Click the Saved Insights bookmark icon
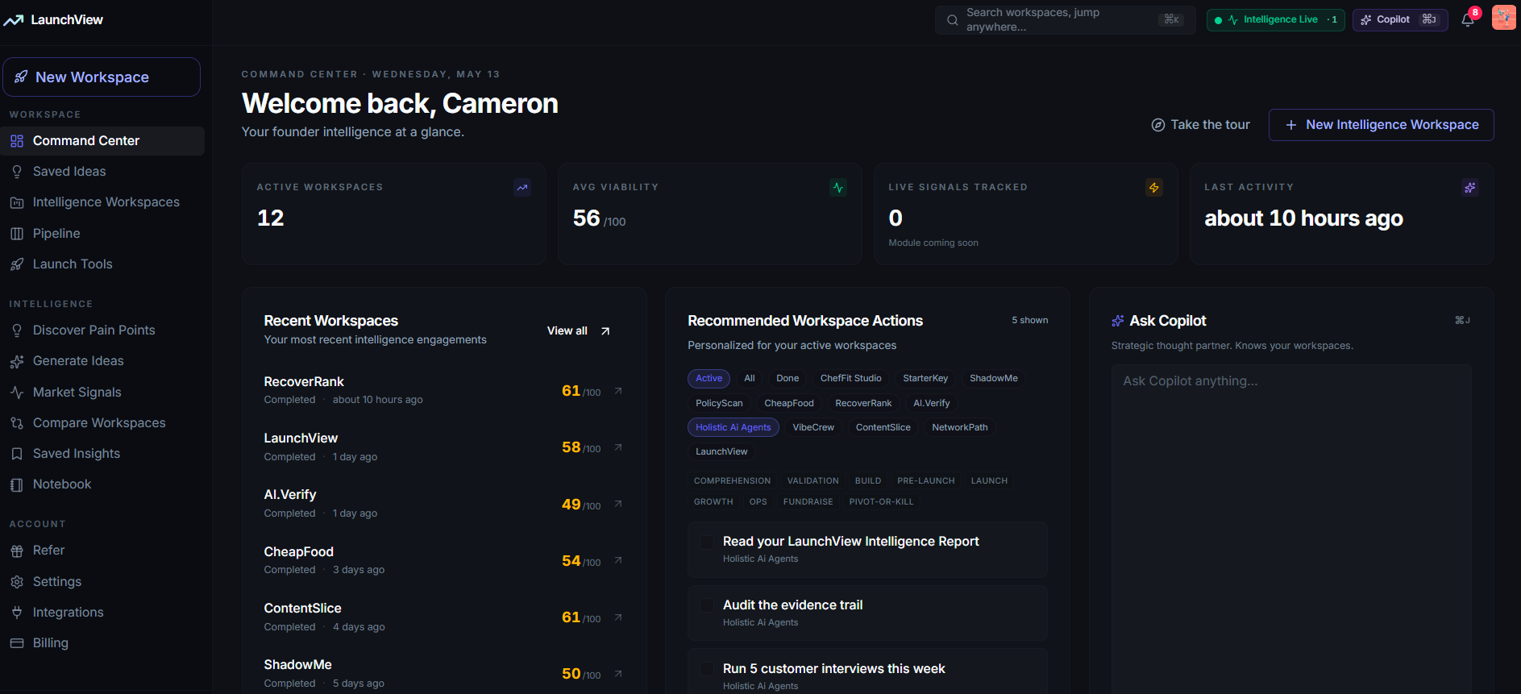1521x694 pixels. (17, 454)
